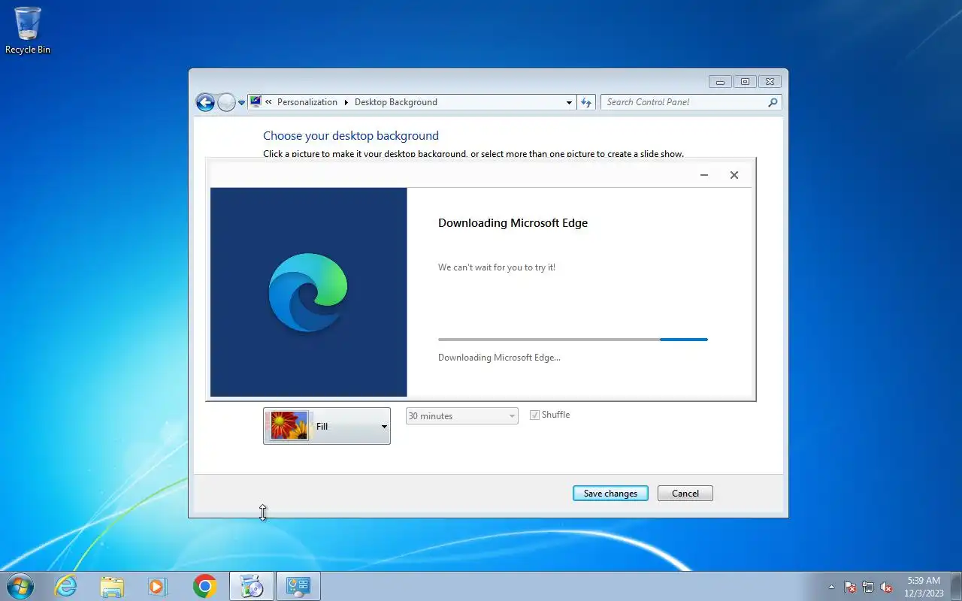Image resolution: width=962 pixels, height=601 pixels.
Task: Click the Control Panel icon in address bar
Action: tap(256, 102)
